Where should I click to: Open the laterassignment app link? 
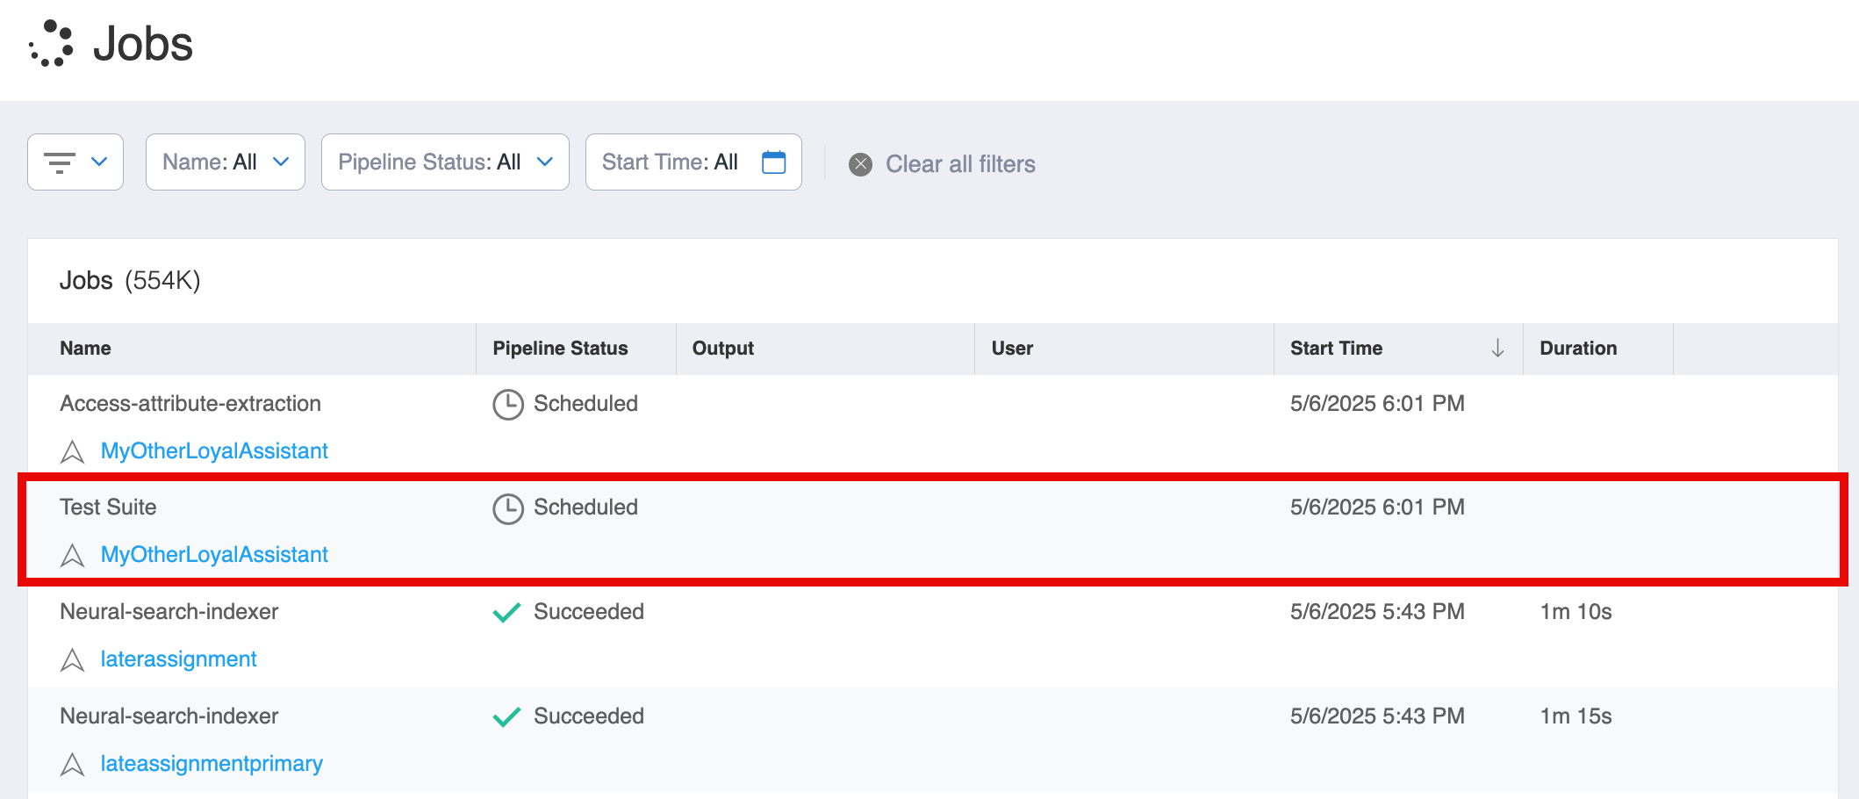tap(178, 659)
